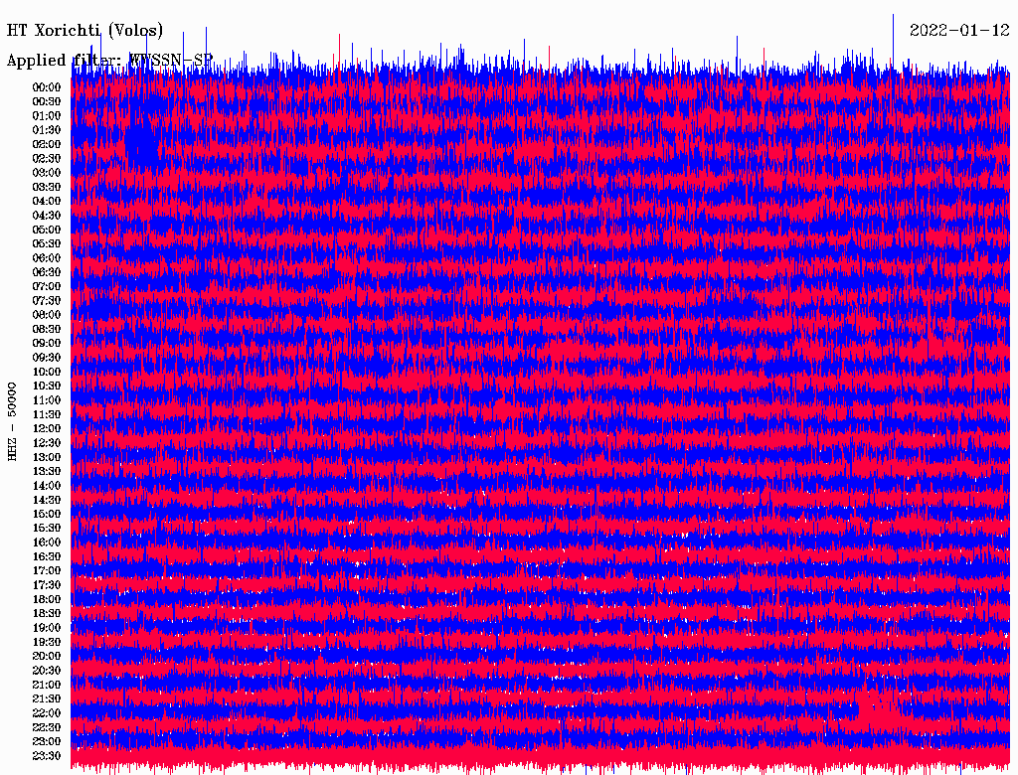This screenshot has height=775, width=1018.
Task: Select the 08:30 time label
Action: point(47,330)
